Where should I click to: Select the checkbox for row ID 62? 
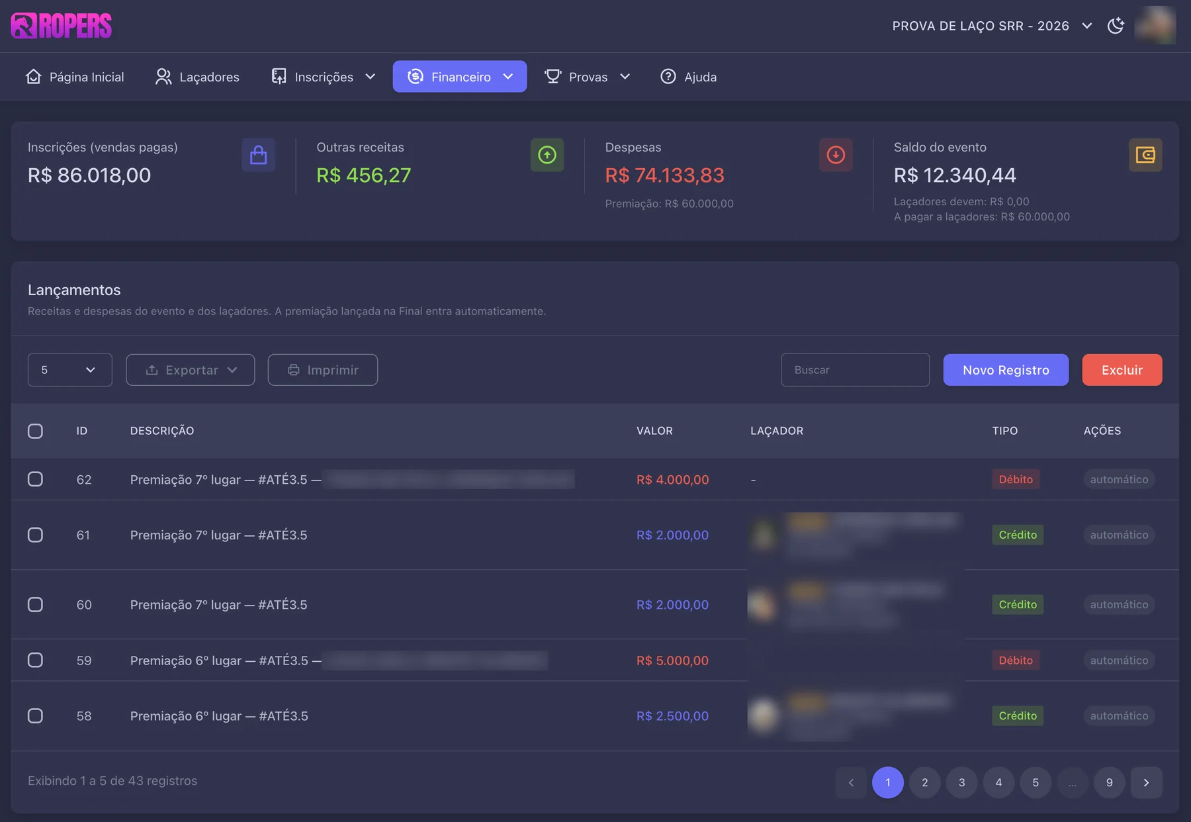click(x=36, y=479)
